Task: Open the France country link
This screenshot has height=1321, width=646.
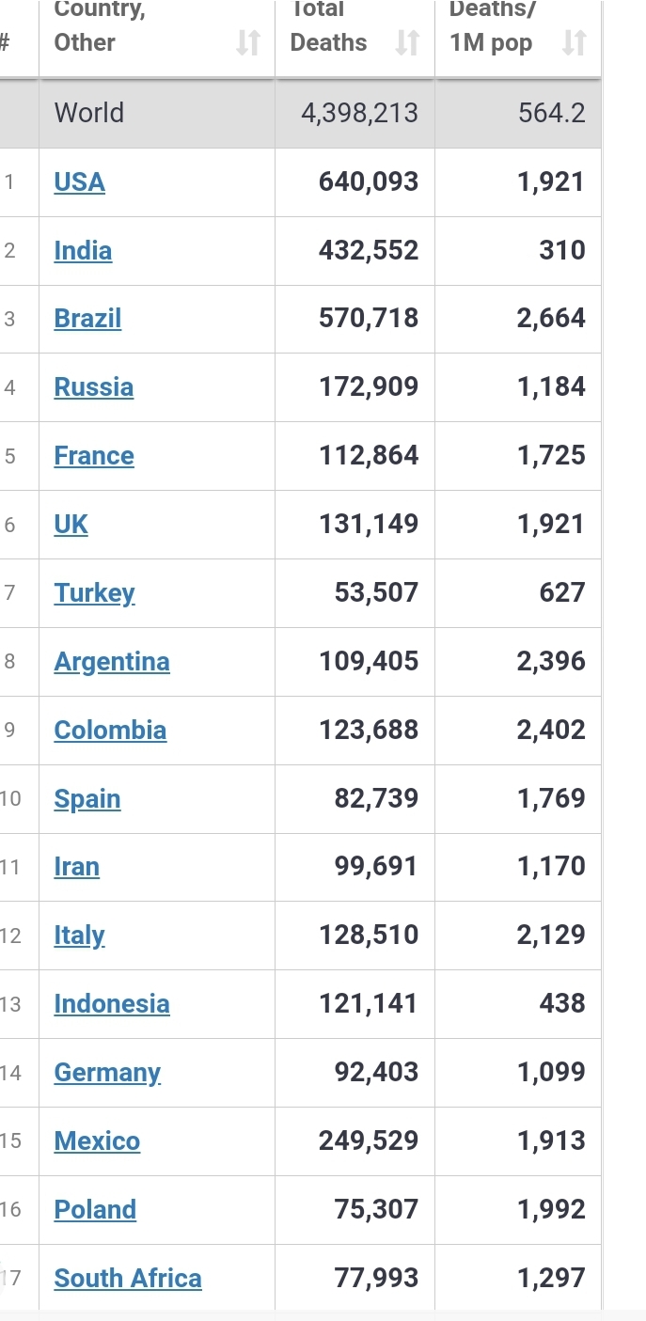Action: click(x=94, y=456)
